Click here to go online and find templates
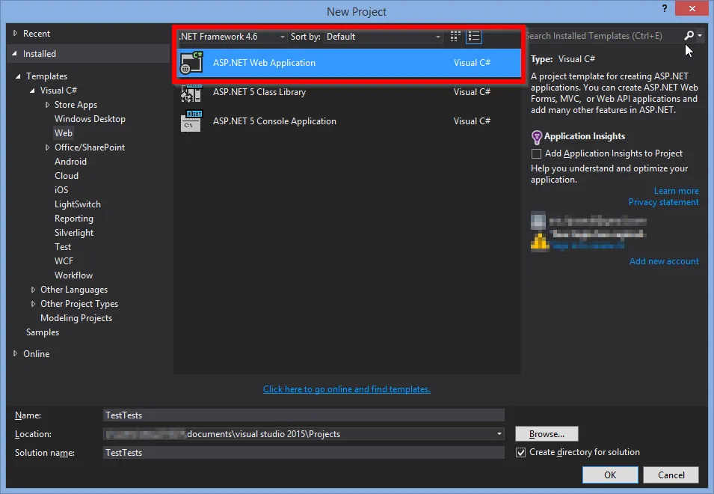714x494 pixels. [346, 389]
